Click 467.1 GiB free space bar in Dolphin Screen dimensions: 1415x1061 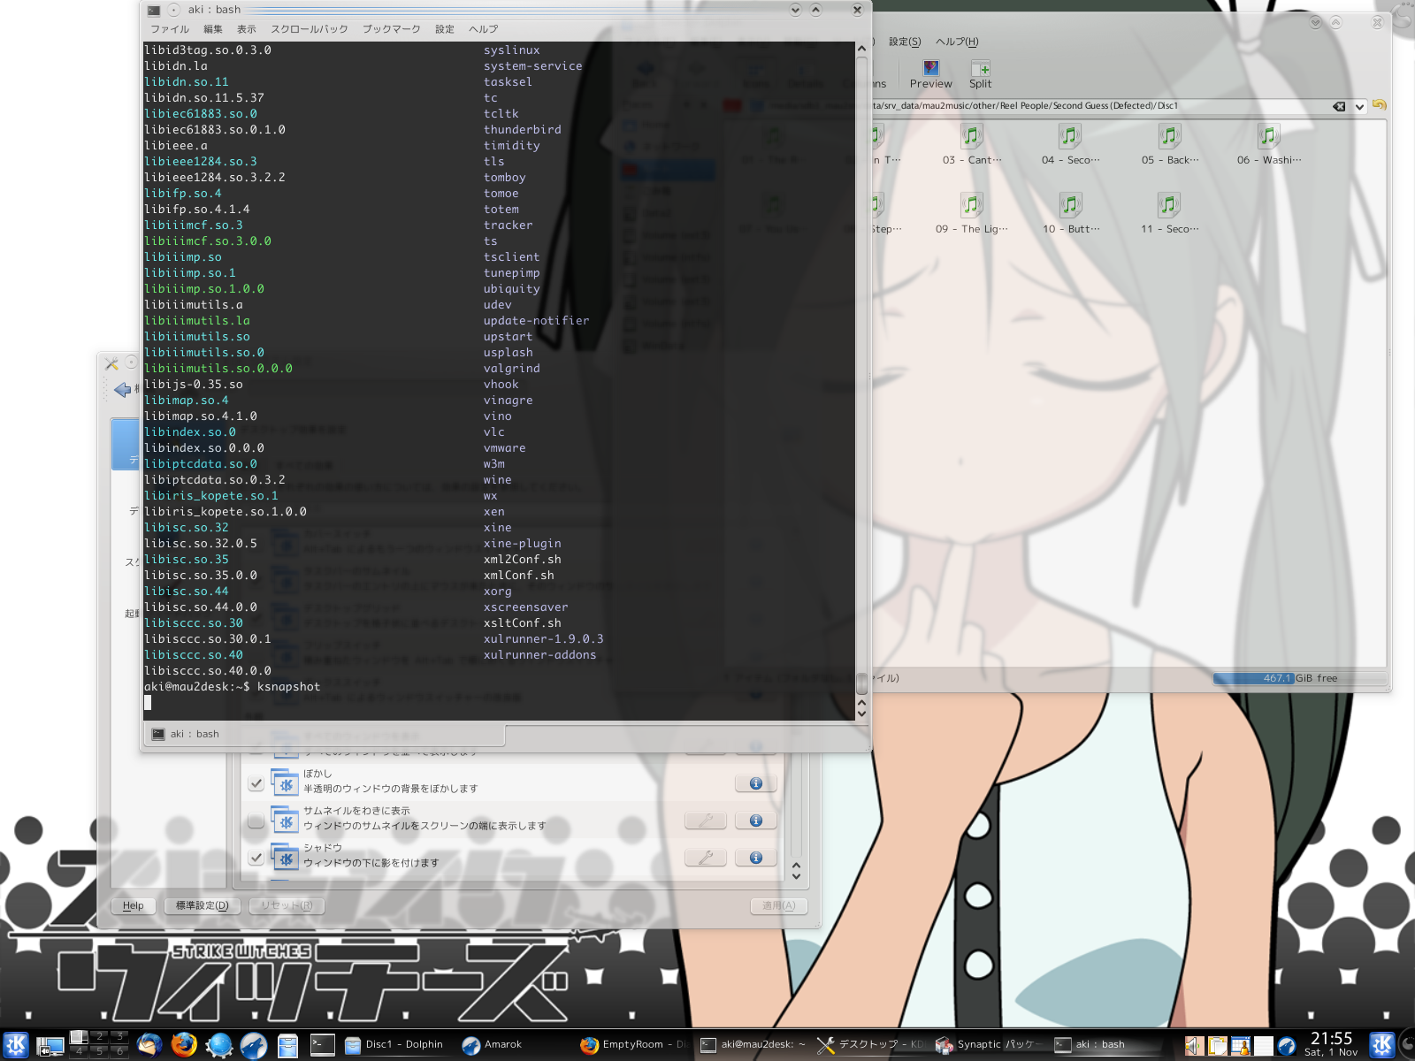[x=1299, y=678]
